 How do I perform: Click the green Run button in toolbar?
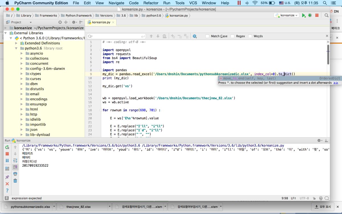tap(304, 15)
